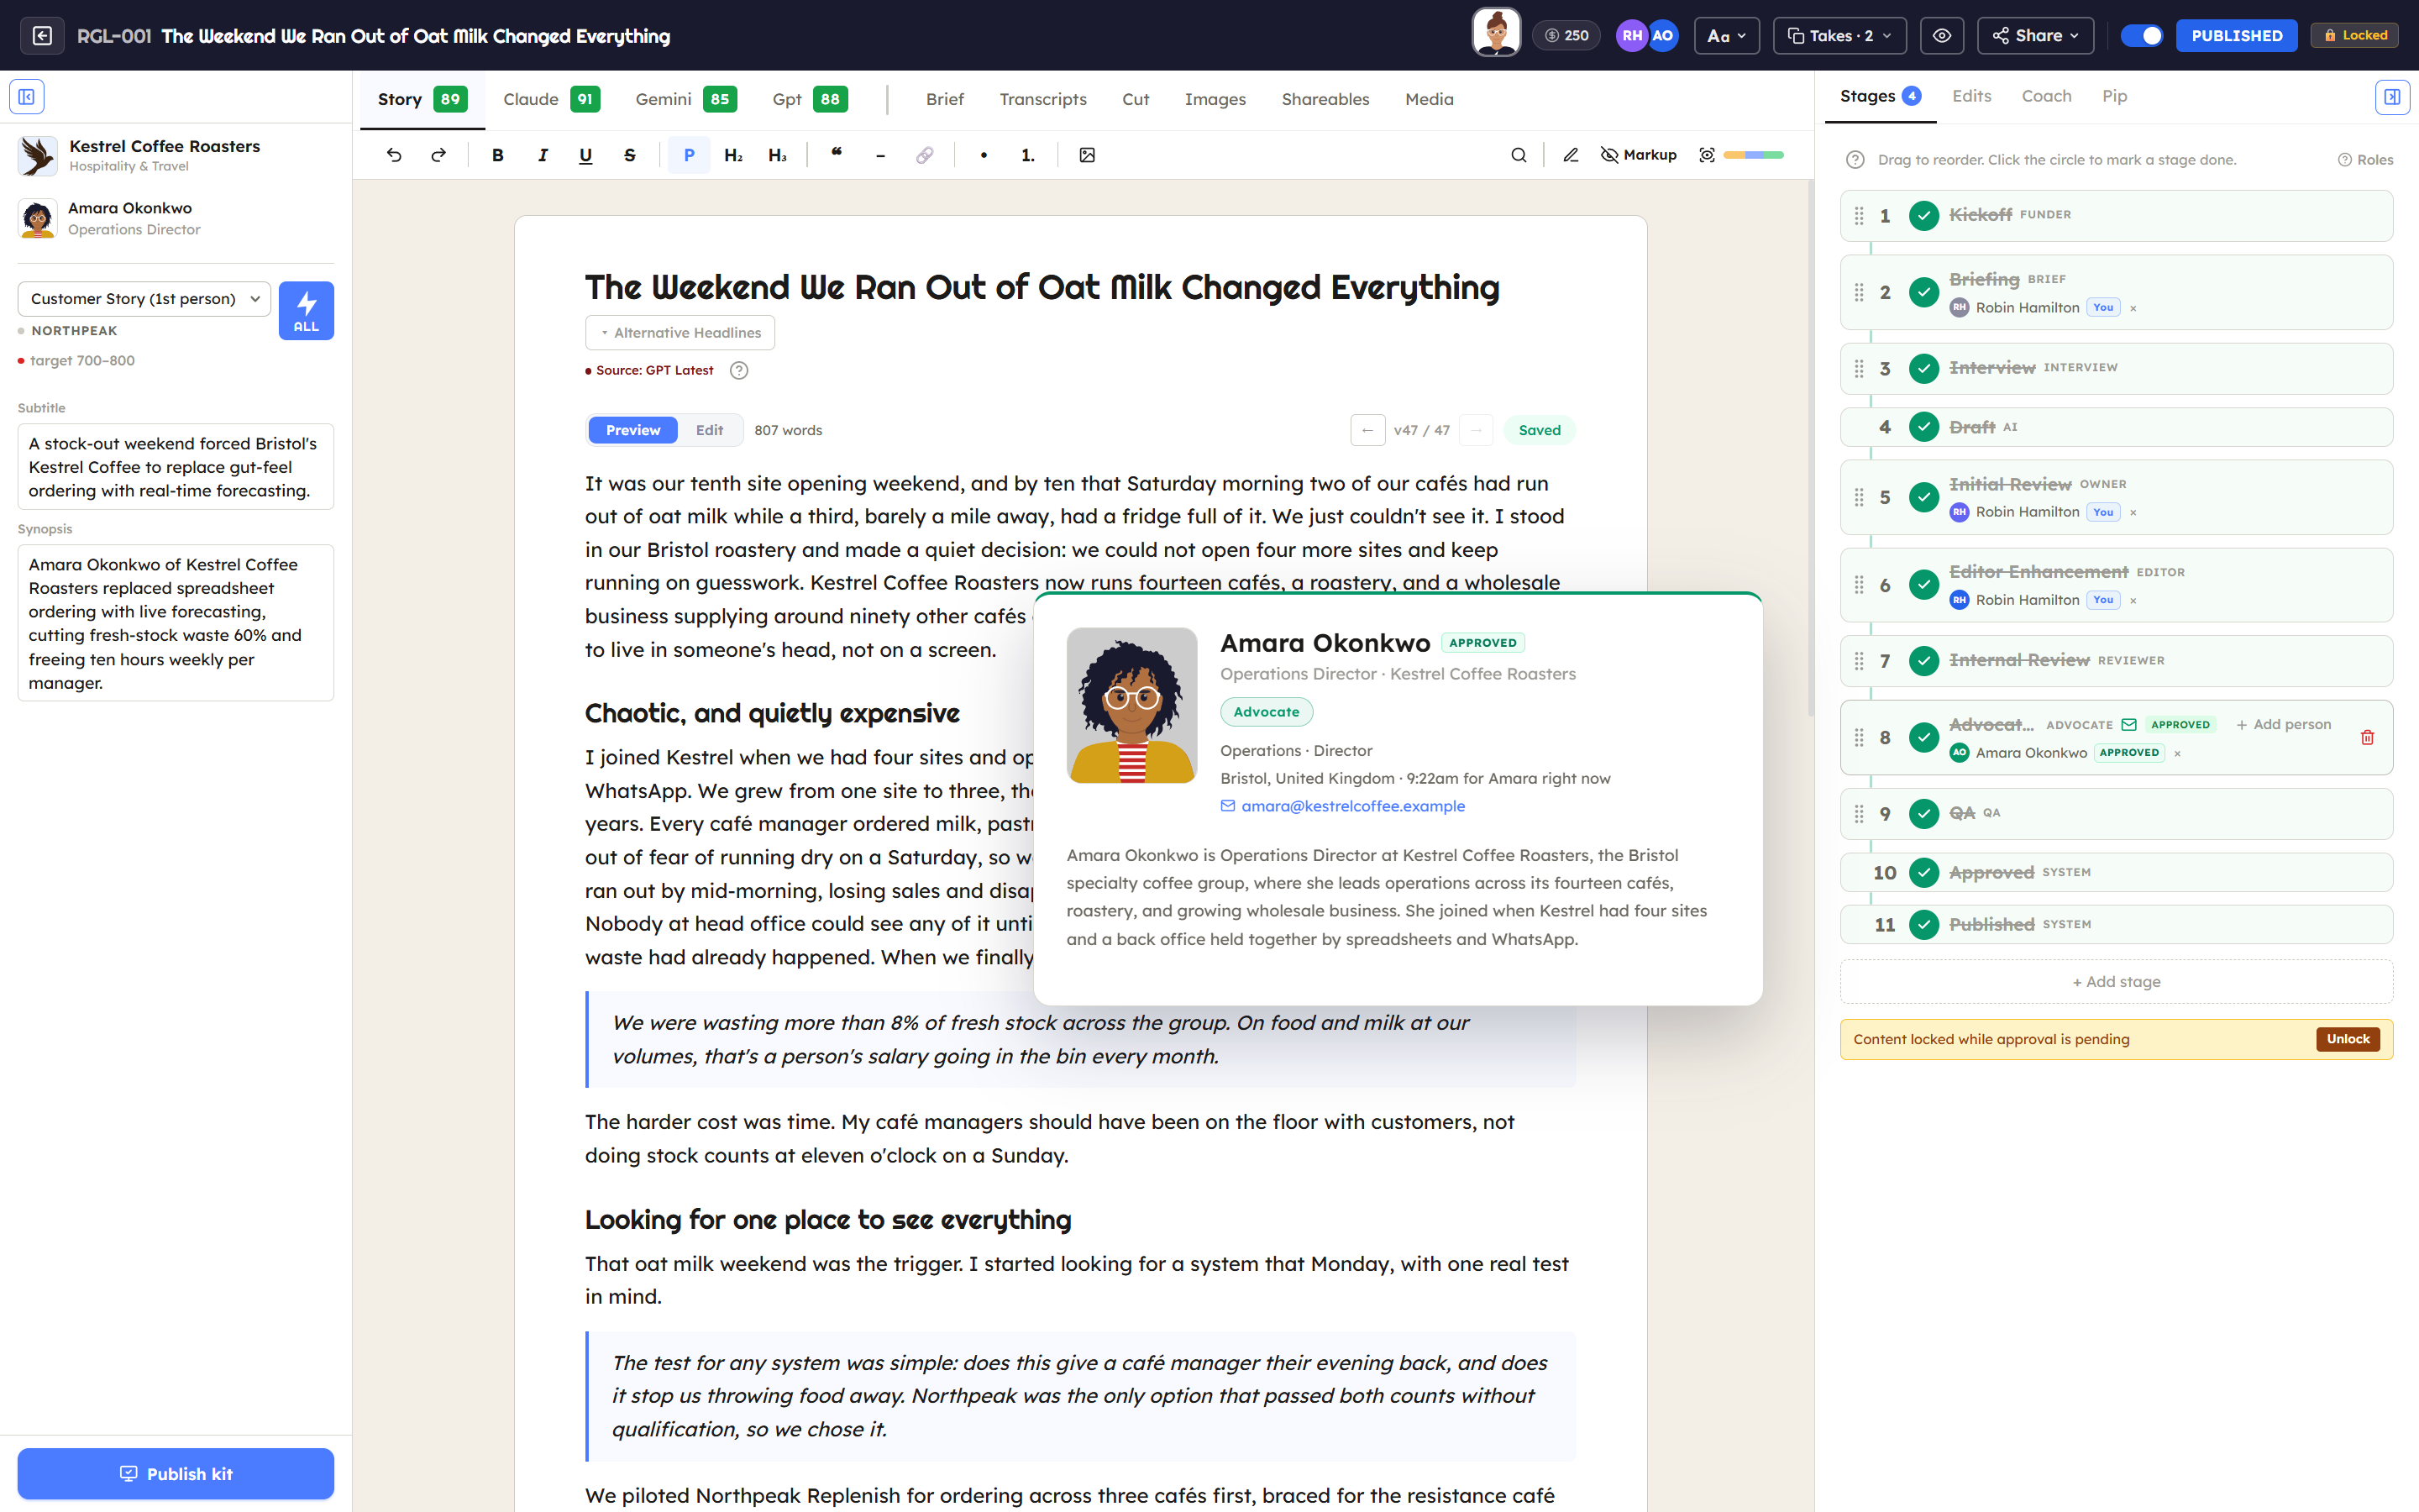This screenshot has width=2419, height=1512.
Task: Toggle the Interview stage done circle
Action: [x=1923, y=369]
